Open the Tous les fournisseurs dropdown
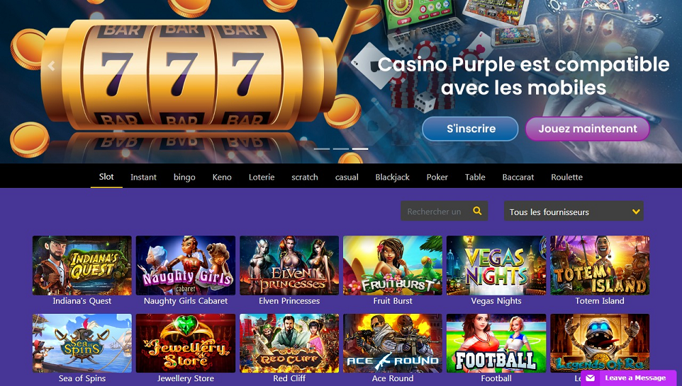The height and width of the screenshot is (386, 682). pos(574,212)
